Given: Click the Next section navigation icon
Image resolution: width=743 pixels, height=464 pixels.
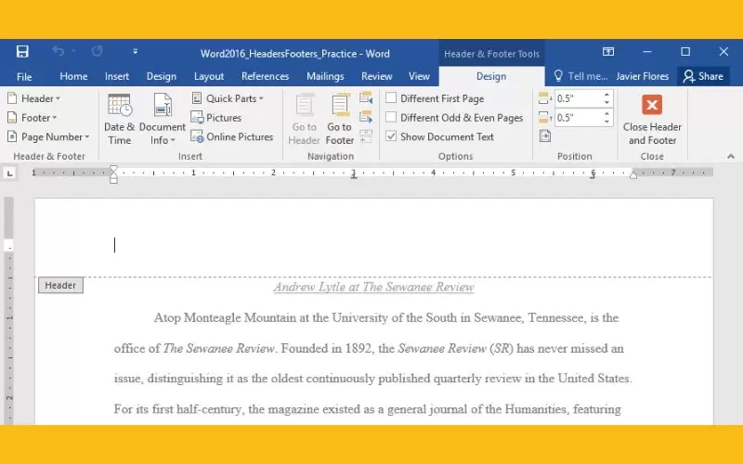Looking at the screenshot, I should click(366, 117).
